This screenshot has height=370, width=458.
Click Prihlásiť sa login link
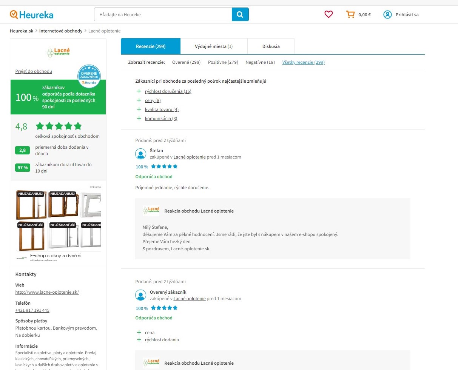click(x=407, y=15)
